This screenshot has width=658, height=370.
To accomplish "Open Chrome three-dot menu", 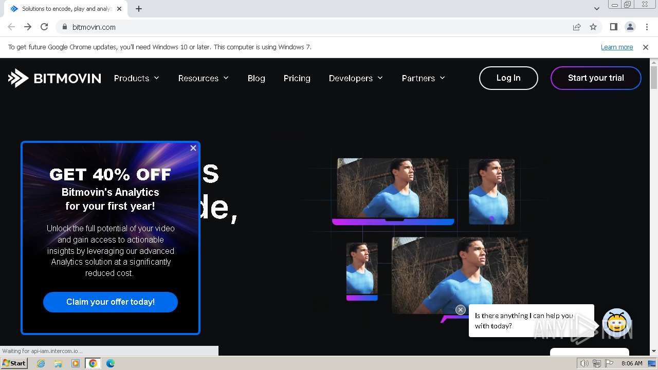I will pos(647,27).
